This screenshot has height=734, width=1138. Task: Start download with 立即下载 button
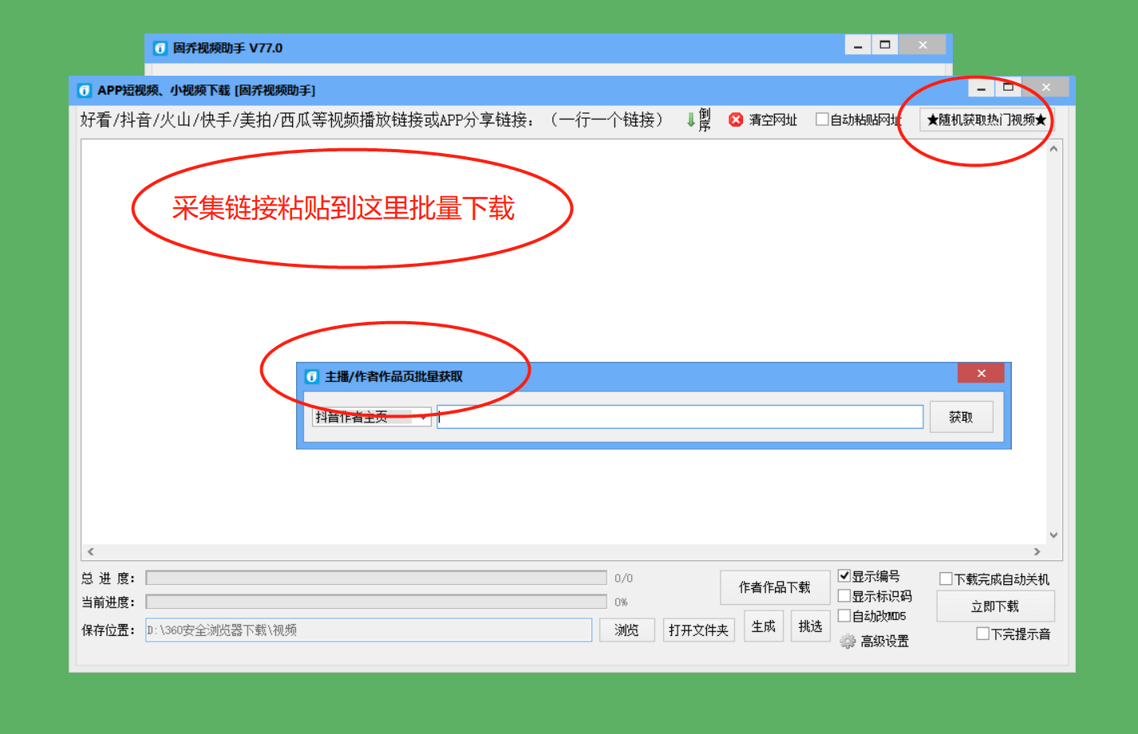[995, 606]
